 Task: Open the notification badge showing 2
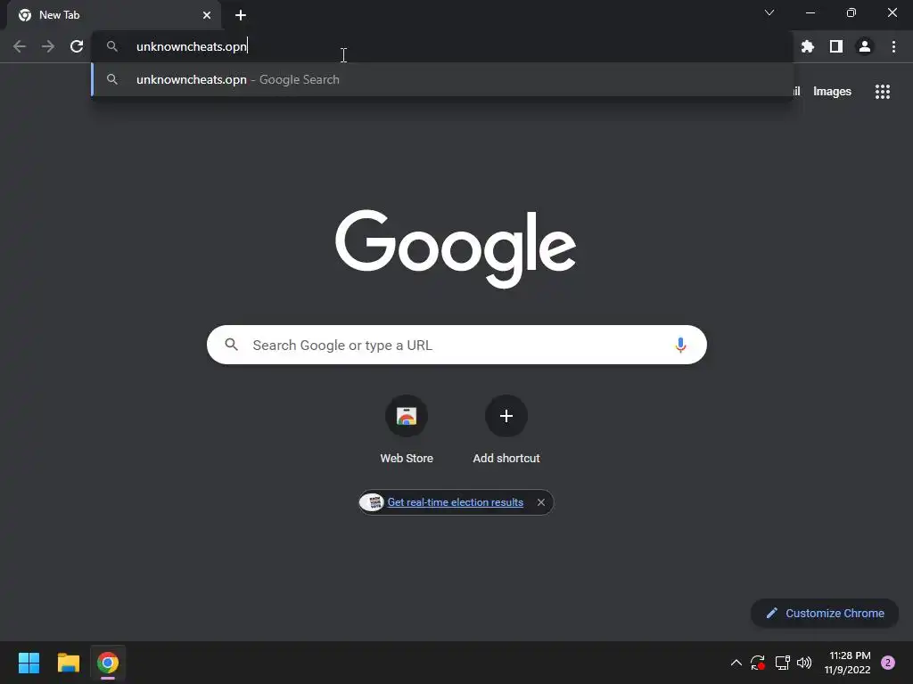click(x=888, y=663)
